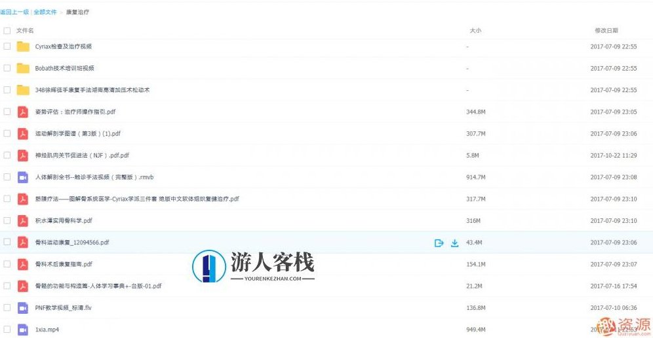The height and width of the screenshot is (338, 653).
Task: Open file name 姿势评估：治疗师操作指引.pdf
Action: click(x=75, y=112)
